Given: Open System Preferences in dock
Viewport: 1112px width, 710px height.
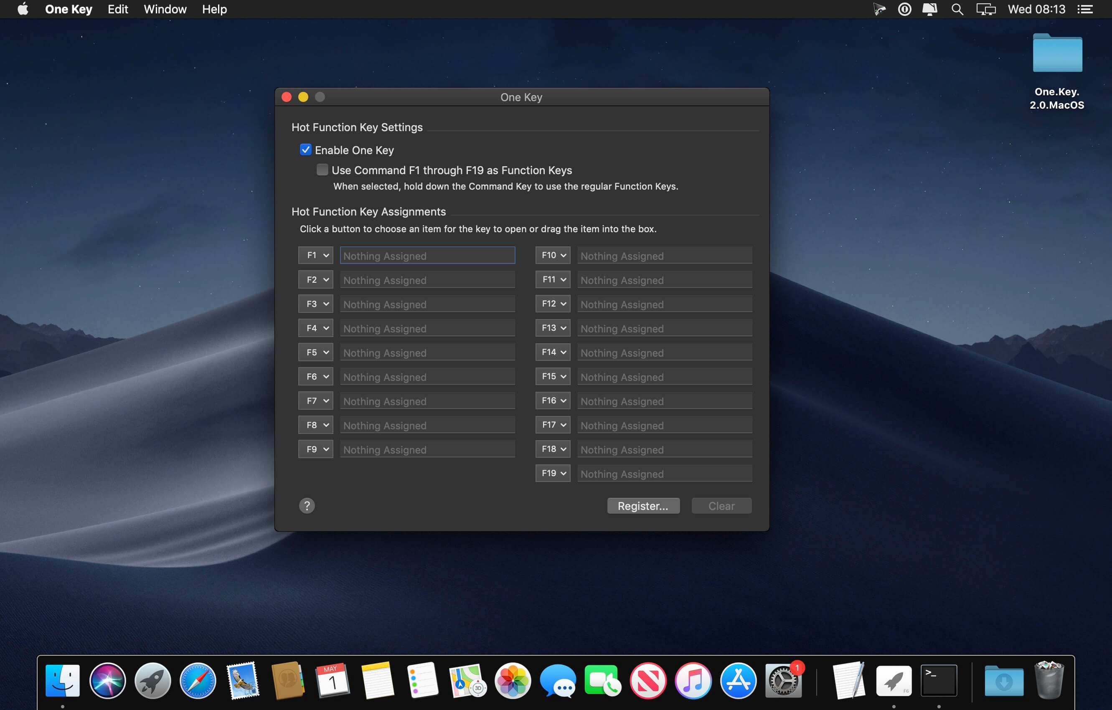Looking at the screenshot, I should 783,680.
